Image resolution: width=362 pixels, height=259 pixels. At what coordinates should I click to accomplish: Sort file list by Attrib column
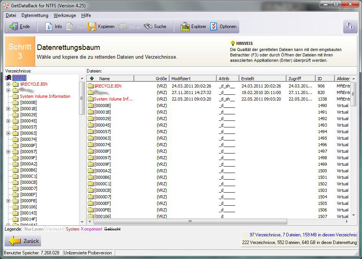(228, 79)
